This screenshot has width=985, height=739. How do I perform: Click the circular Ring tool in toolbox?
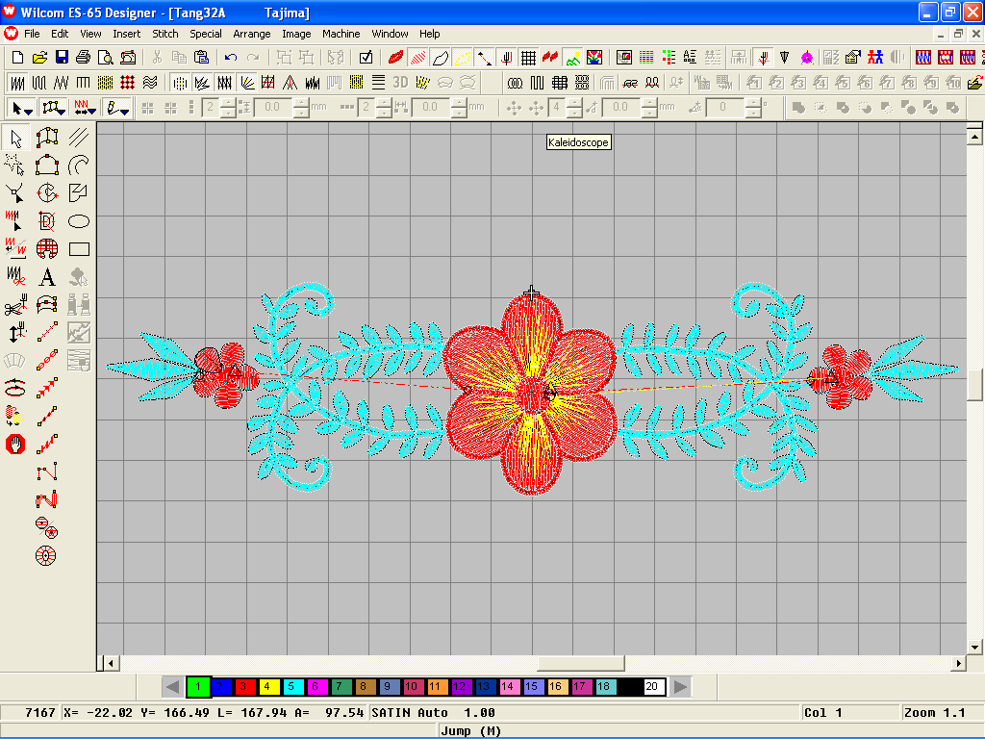click(46, 555)
